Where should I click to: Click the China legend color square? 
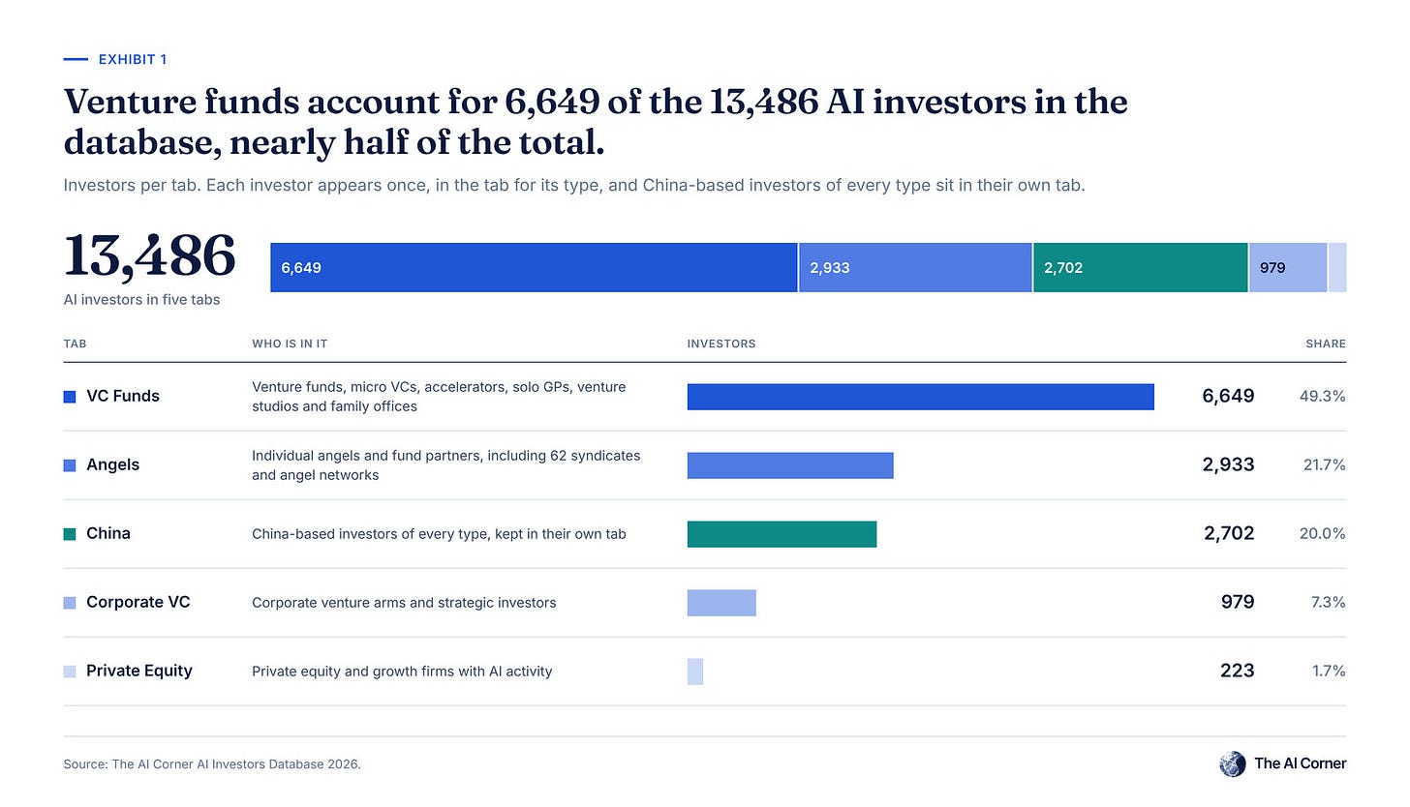pos(70,534)
